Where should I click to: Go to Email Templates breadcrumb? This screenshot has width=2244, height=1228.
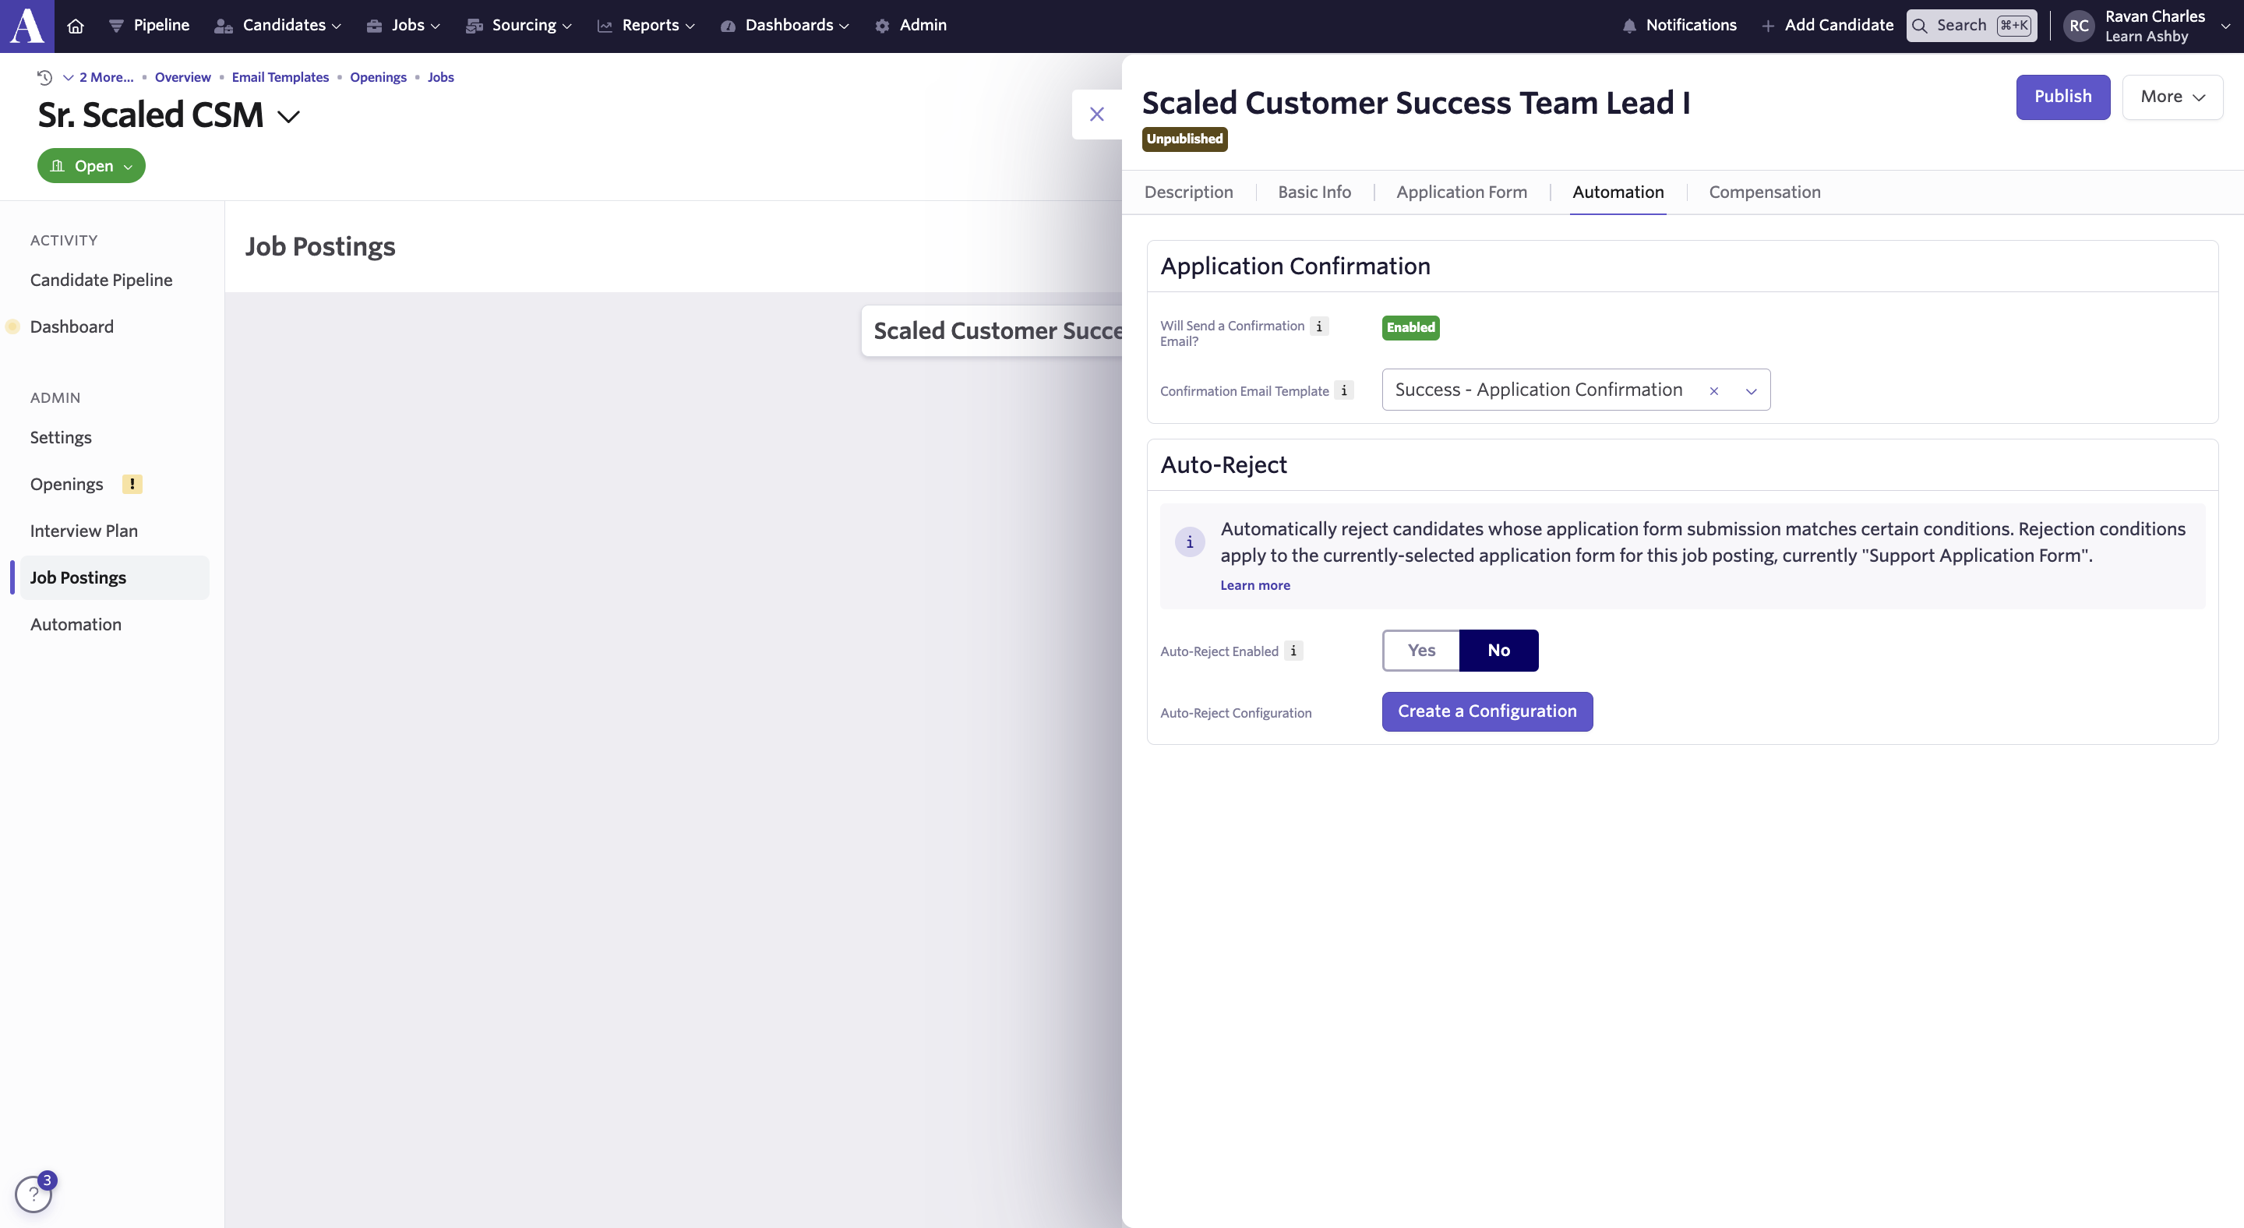[x=280, y=76]
